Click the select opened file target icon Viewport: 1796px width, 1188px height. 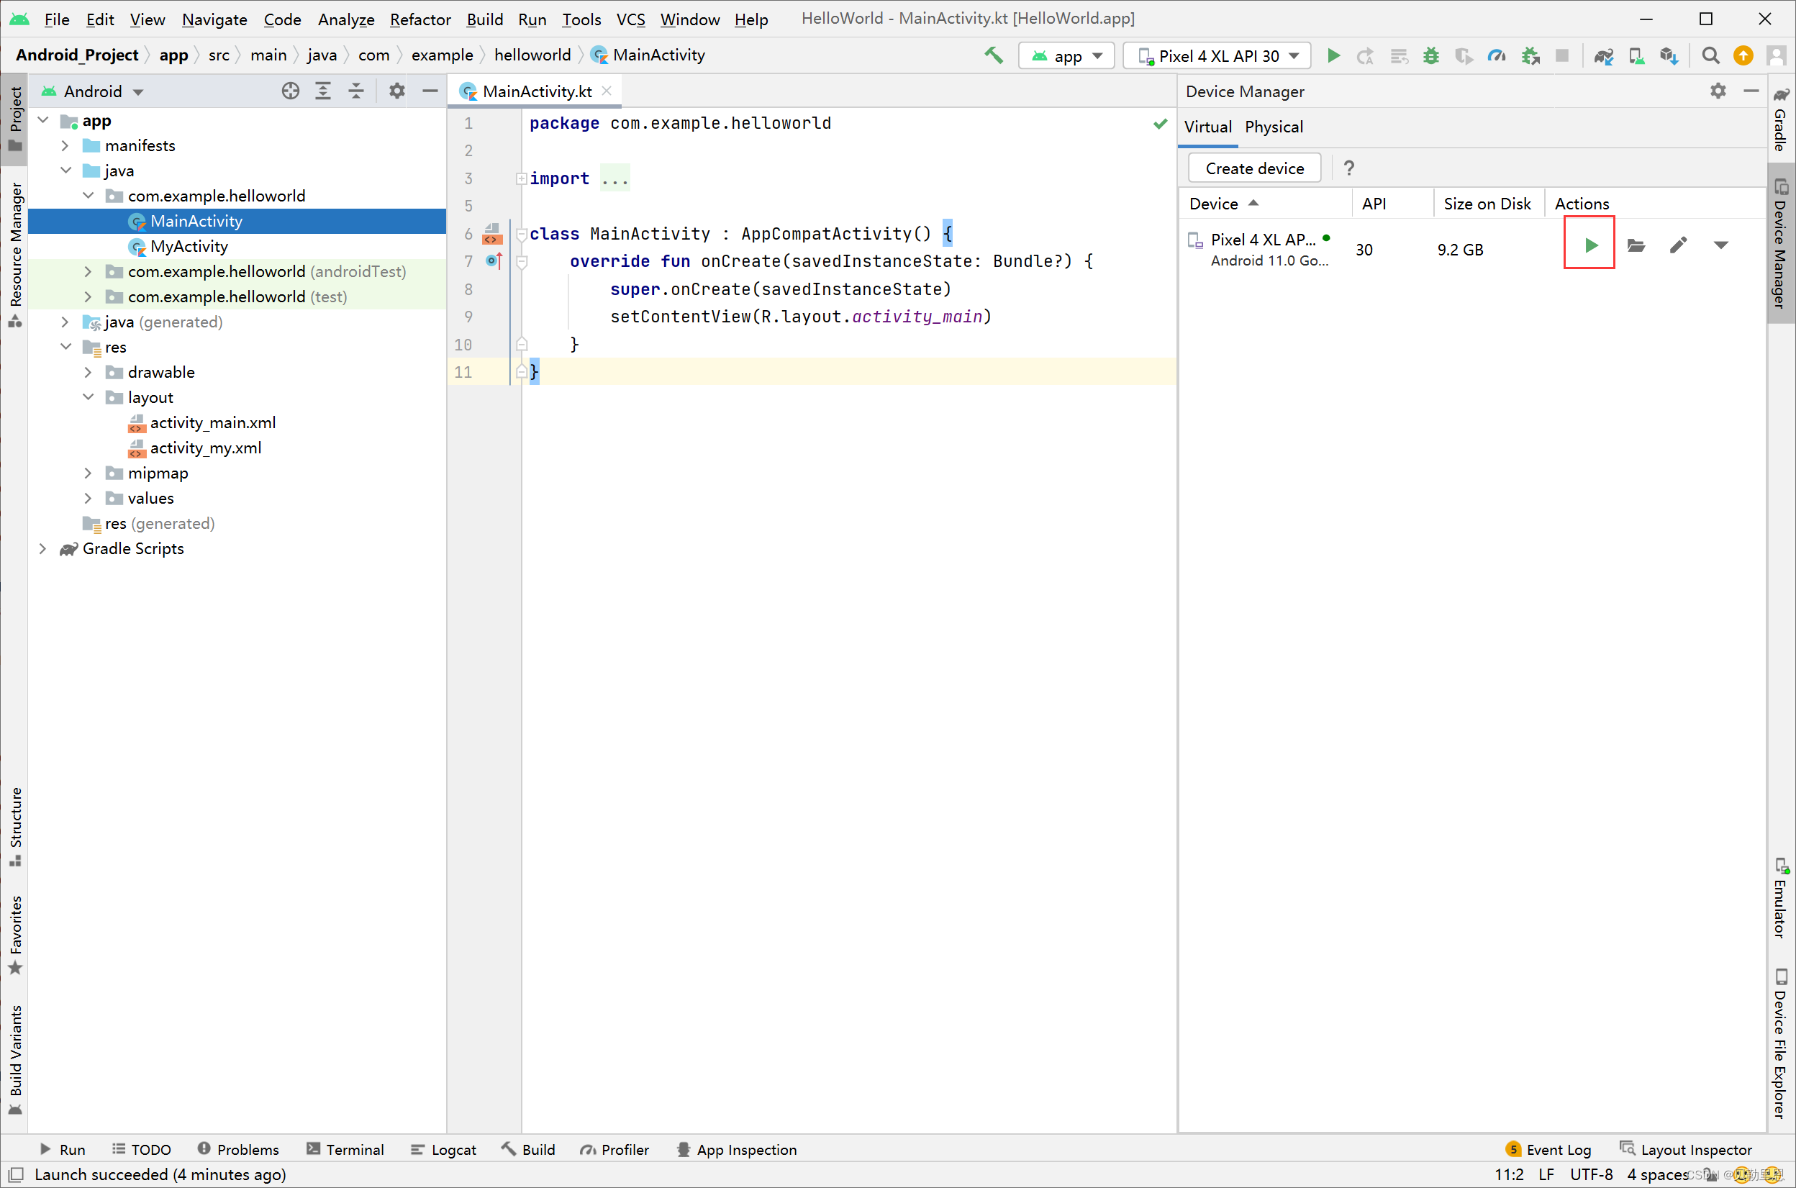point(290,91)
